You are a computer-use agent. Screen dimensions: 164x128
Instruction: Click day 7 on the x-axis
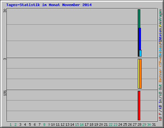coord(39,124)
